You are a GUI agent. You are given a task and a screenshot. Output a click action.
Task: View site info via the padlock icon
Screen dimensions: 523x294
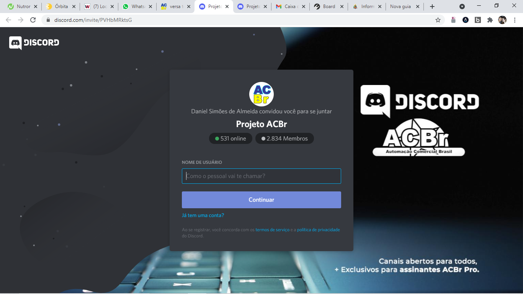[x=48, y=20]
